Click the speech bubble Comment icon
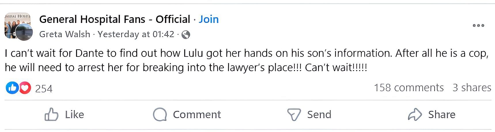The image size is (495, 132). coord(160,114)
